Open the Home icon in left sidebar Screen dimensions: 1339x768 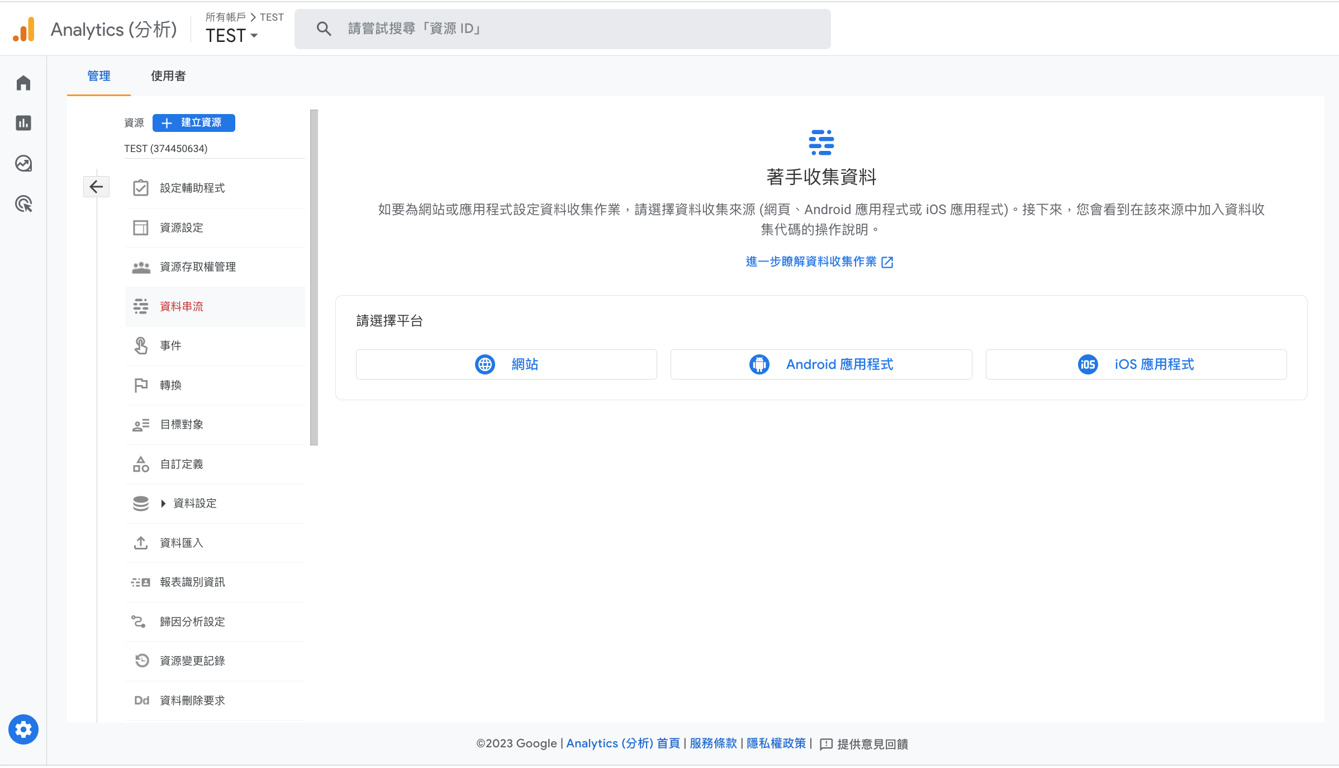tap(23, 83)
